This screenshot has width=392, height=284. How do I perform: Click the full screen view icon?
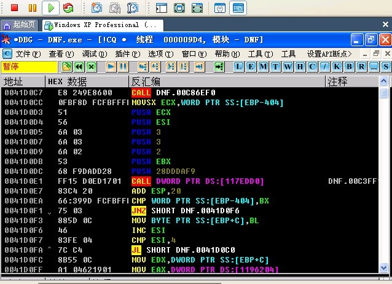[179, 8]
